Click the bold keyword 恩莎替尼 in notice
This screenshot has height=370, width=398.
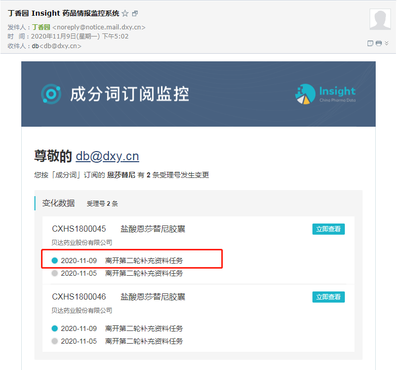121,175
